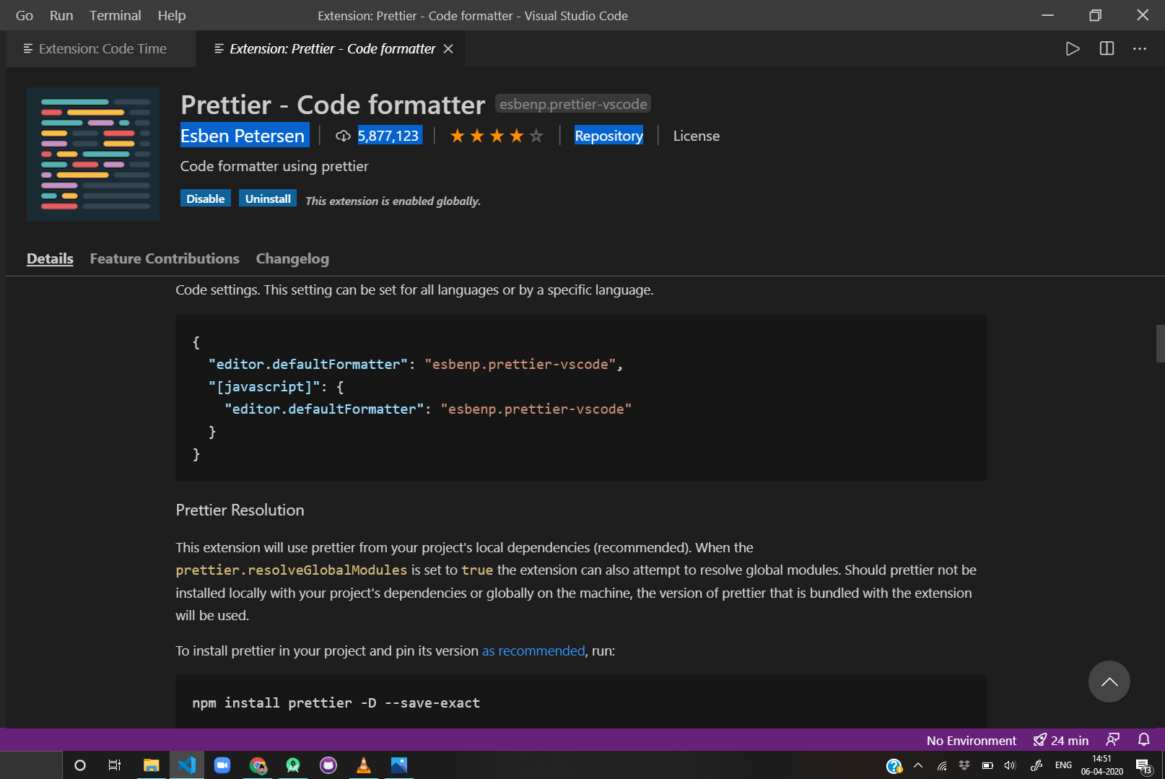Split the editor to the right
The image size is (1165, 779).
click(1107, 48)
